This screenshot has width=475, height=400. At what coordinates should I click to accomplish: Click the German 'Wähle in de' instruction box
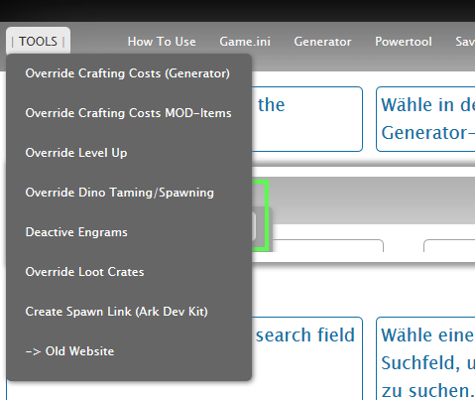(425, 119)
